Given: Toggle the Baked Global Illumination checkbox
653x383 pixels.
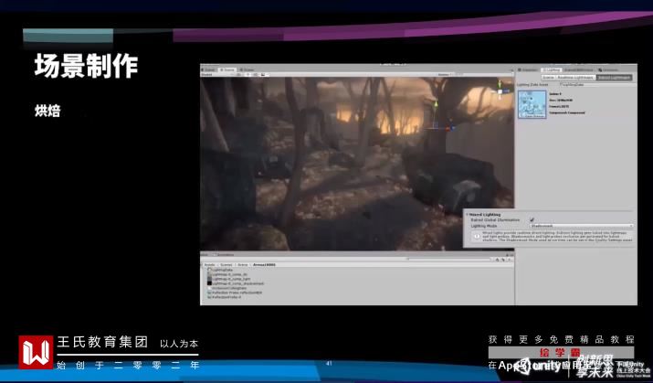Looking at the screenshot, I should pos(532,219).
